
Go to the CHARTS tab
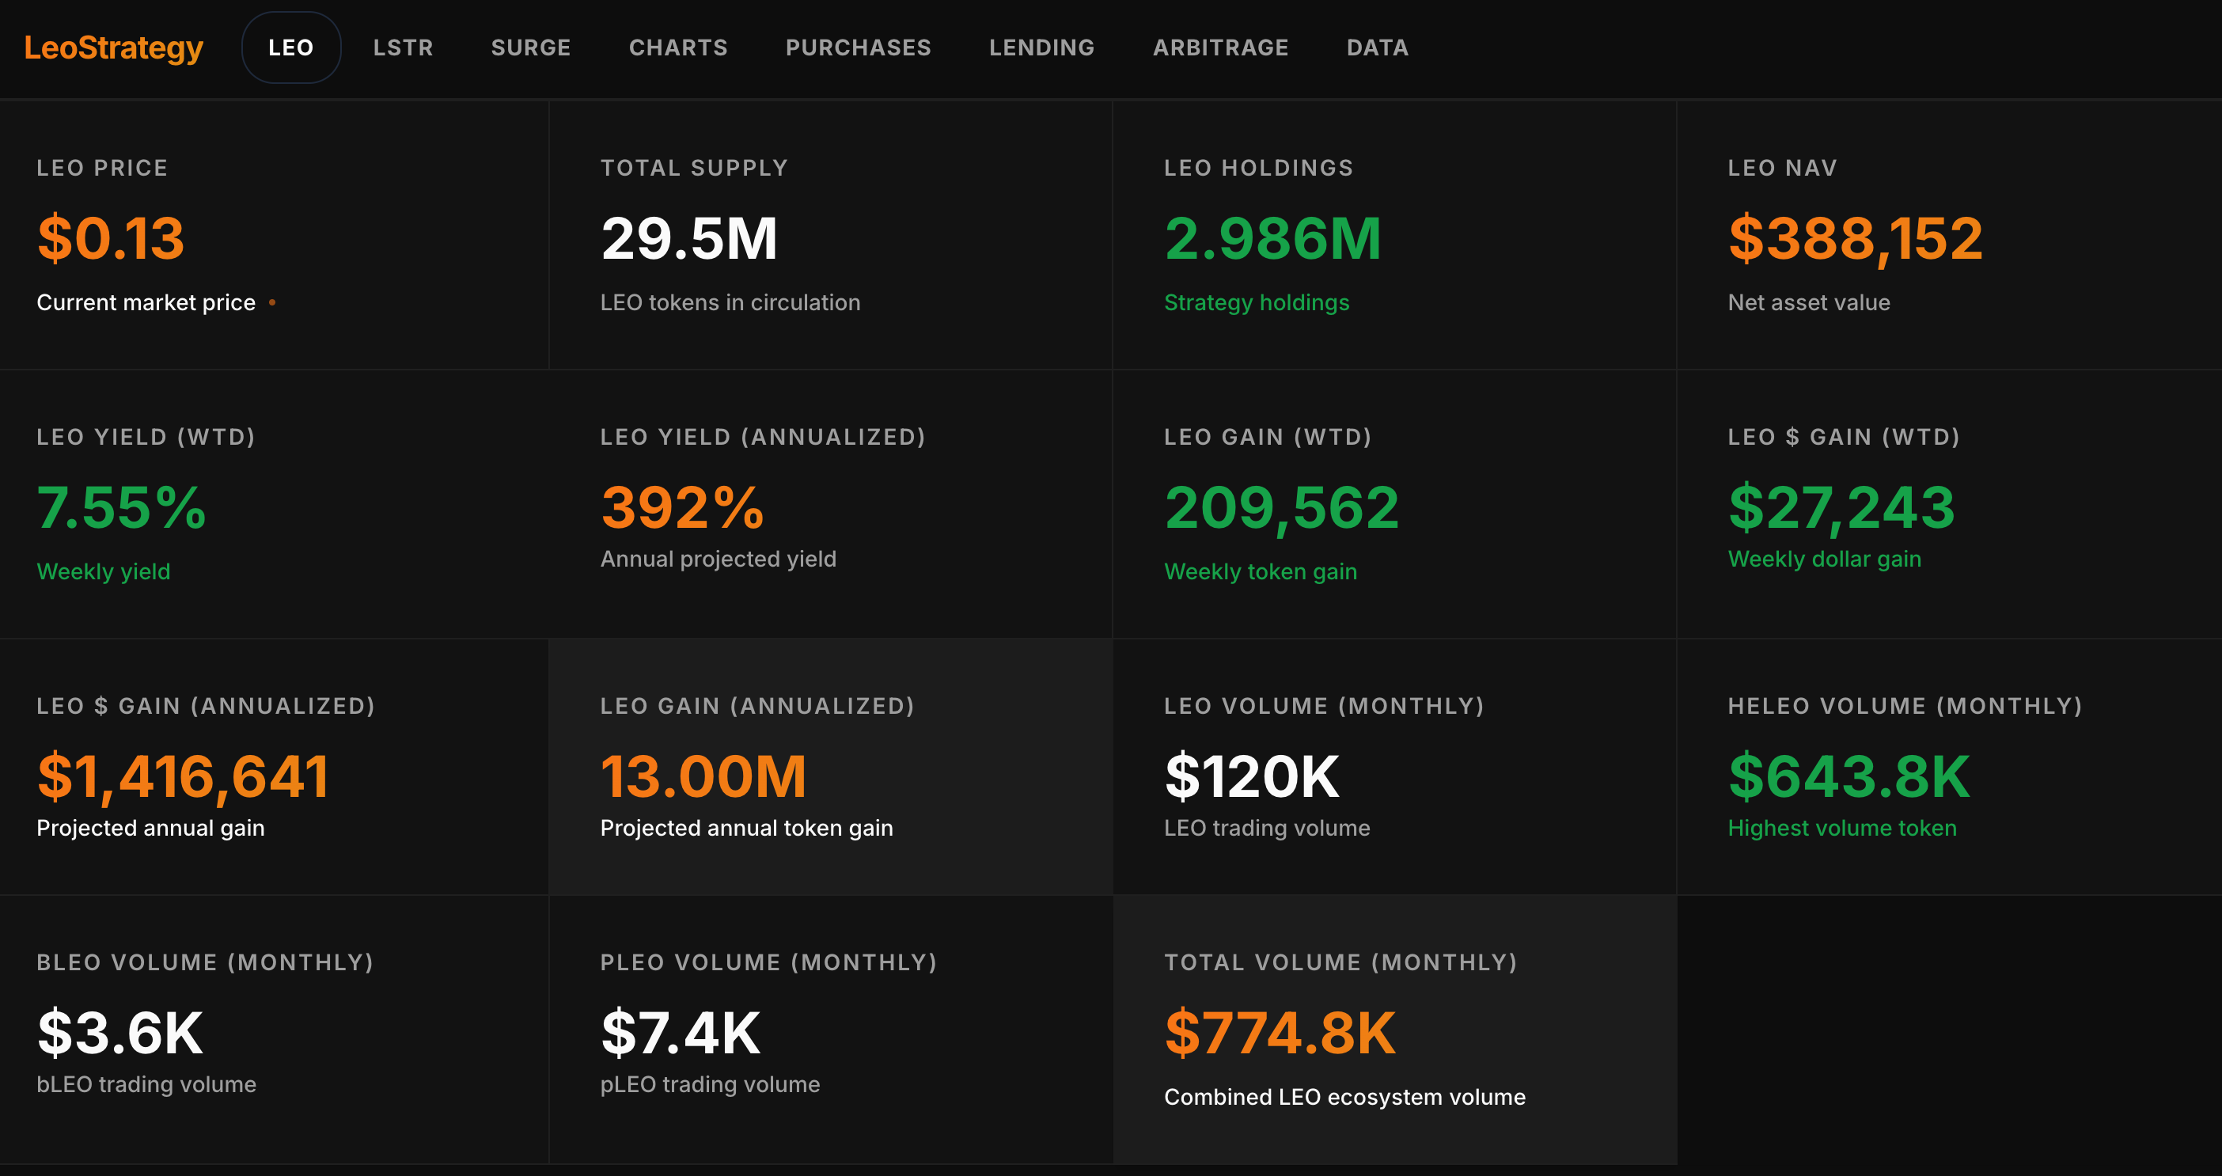[678, 47]
